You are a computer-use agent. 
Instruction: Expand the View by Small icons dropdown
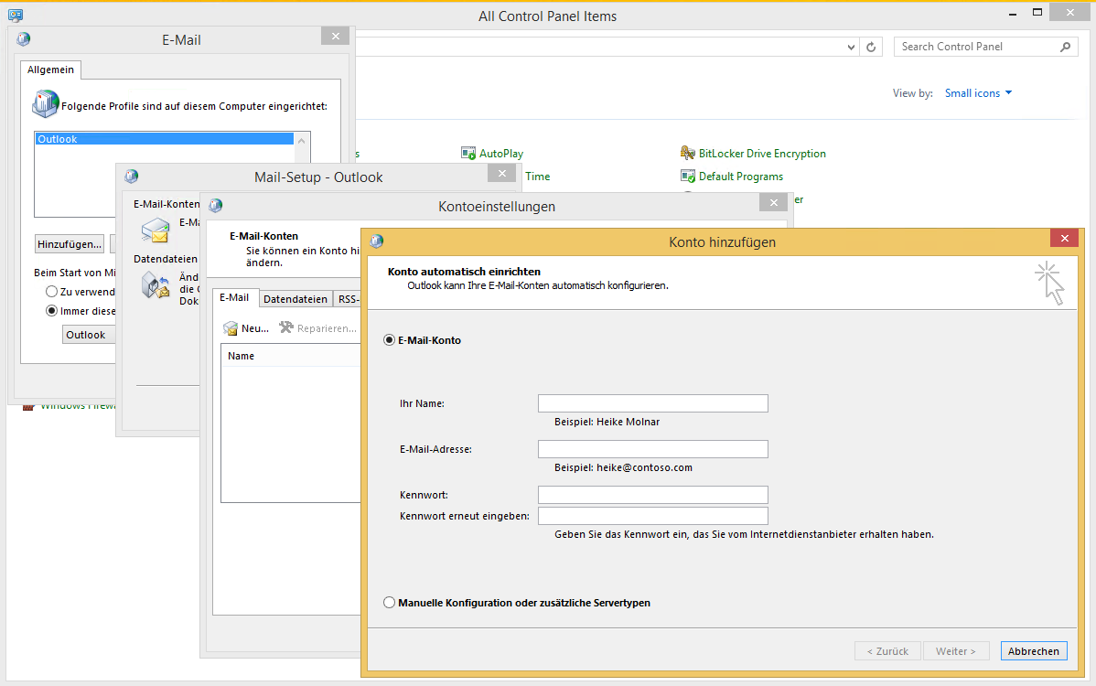pos(979,93)
